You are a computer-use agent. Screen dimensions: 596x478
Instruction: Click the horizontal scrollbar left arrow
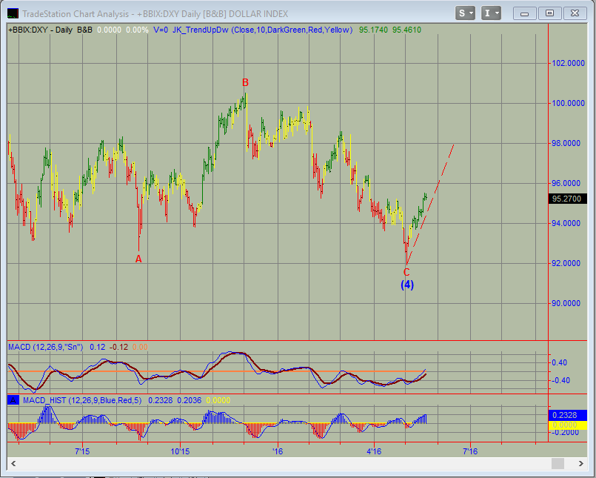[13, 463]
